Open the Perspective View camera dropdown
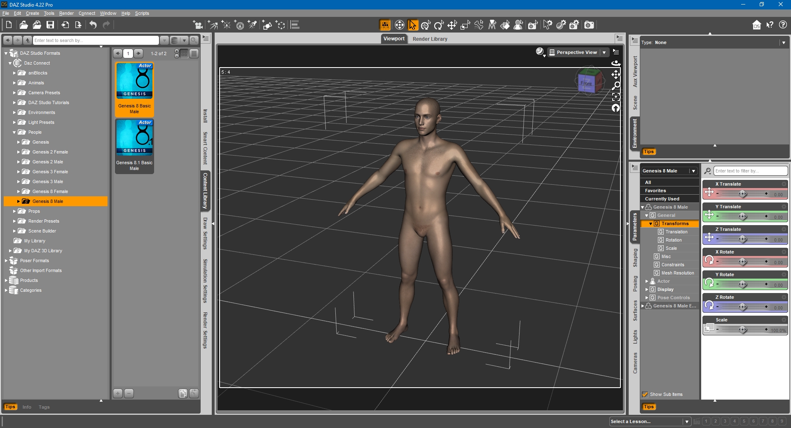This screenshot has width=791, height=428. [604, 52]
